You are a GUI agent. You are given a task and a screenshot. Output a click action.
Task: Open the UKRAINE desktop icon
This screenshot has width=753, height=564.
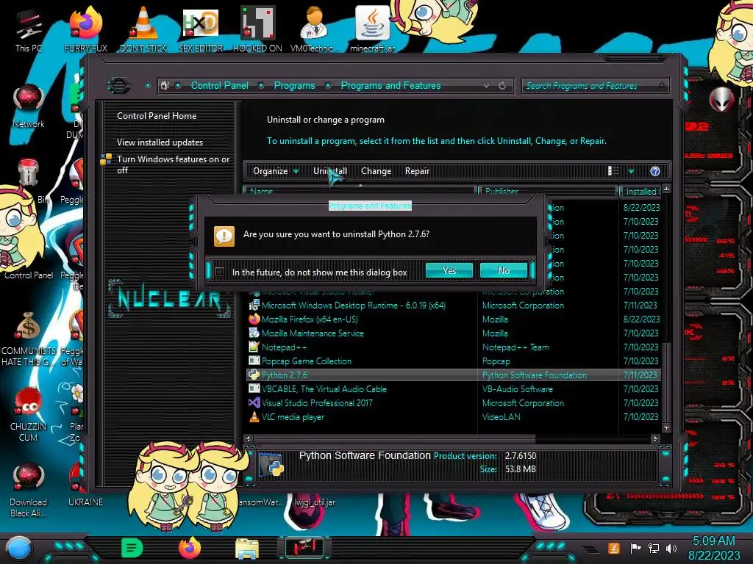point(85,485)
